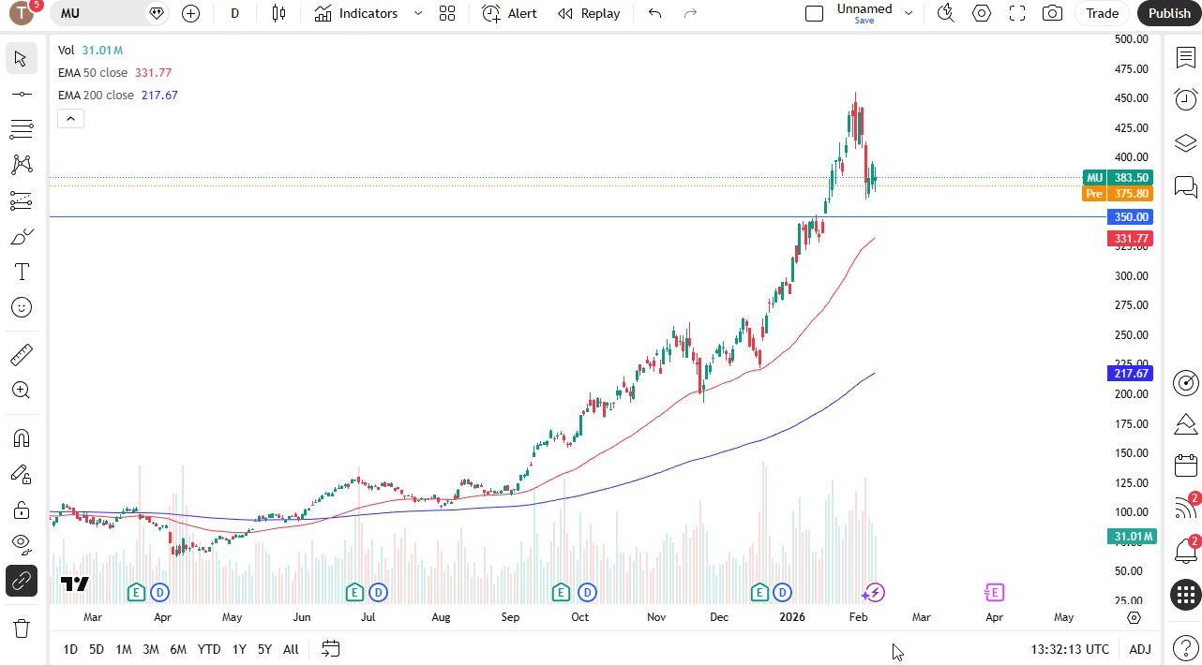Open the object tree layers panel
The image size is (1202, 665).
1186,142
